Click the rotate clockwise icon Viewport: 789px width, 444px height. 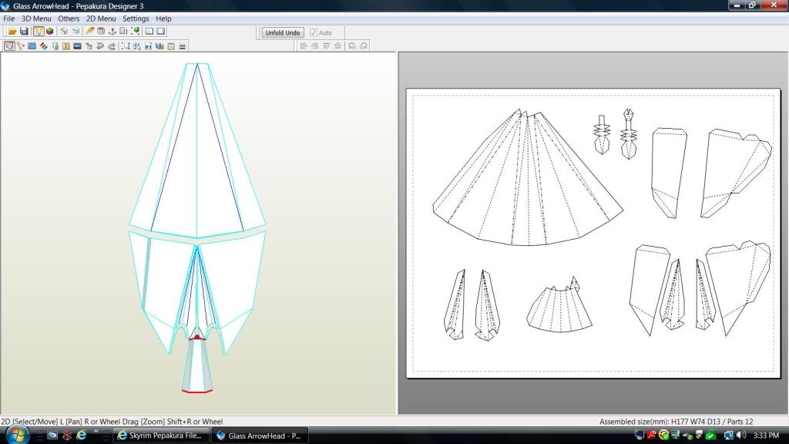coord(364,45)
